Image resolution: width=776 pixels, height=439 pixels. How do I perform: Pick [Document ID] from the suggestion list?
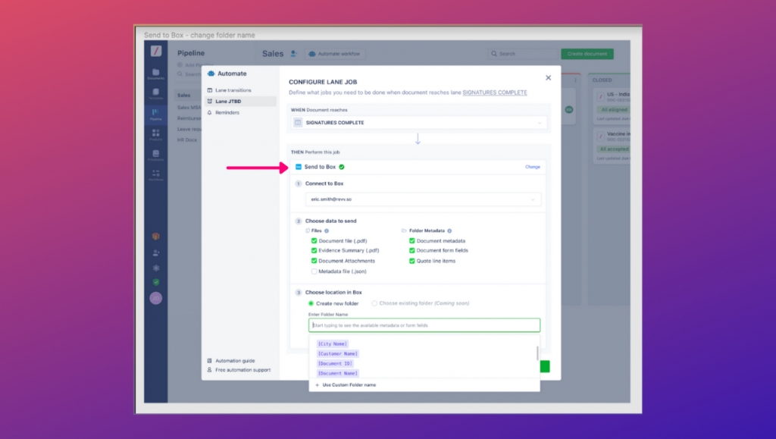(335, 363)
